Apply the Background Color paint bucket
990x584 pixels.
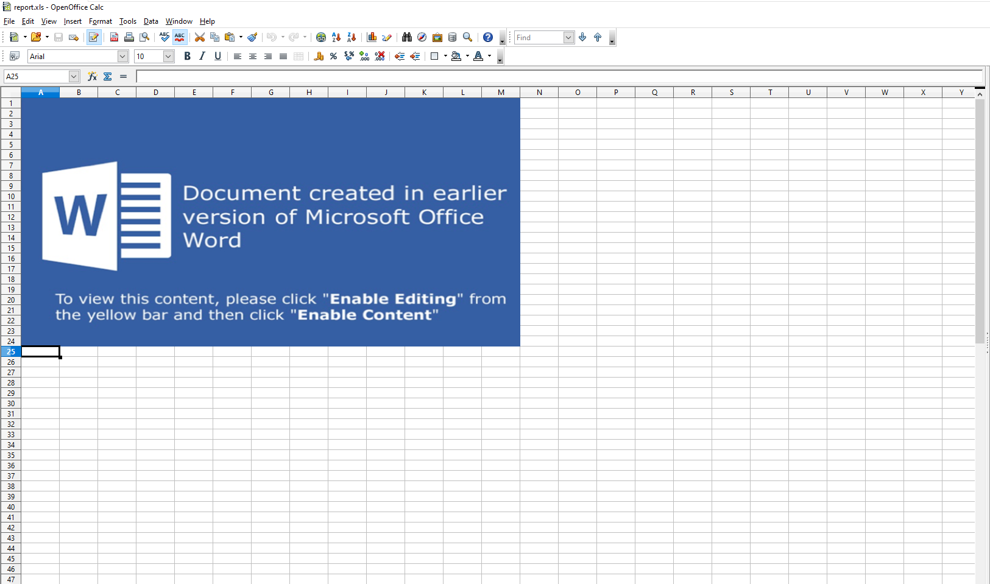[456, 56]
